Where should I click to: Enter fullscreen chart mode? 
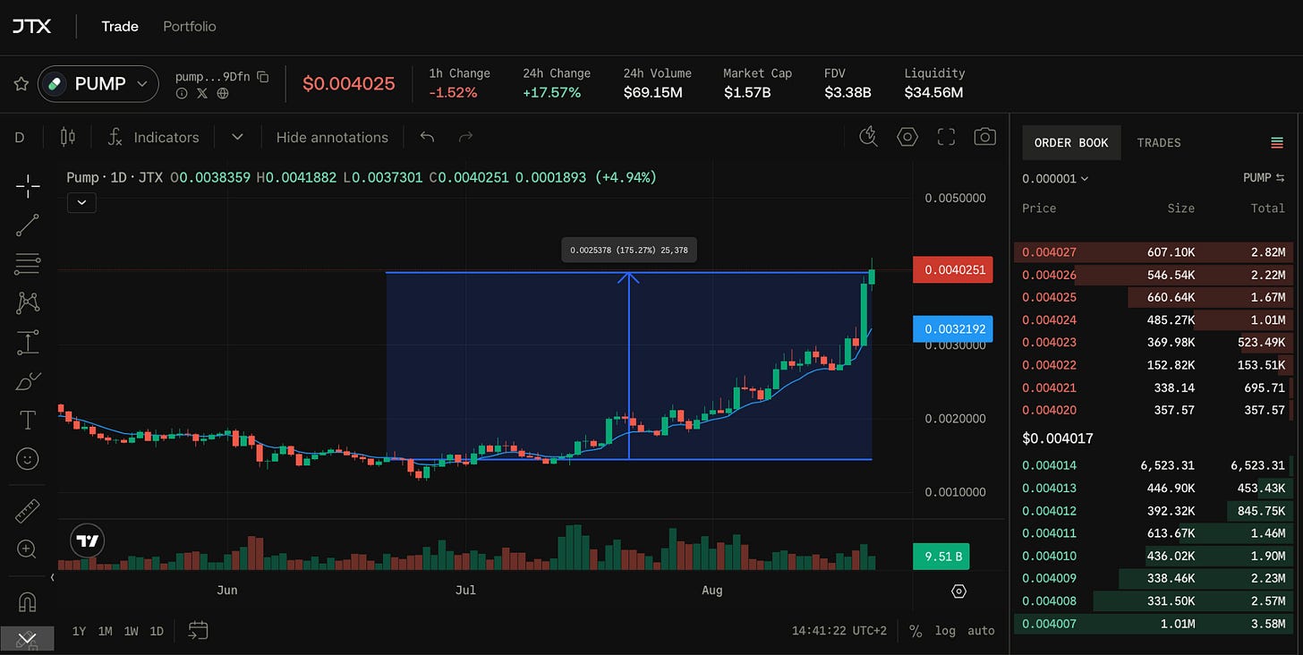946,136
